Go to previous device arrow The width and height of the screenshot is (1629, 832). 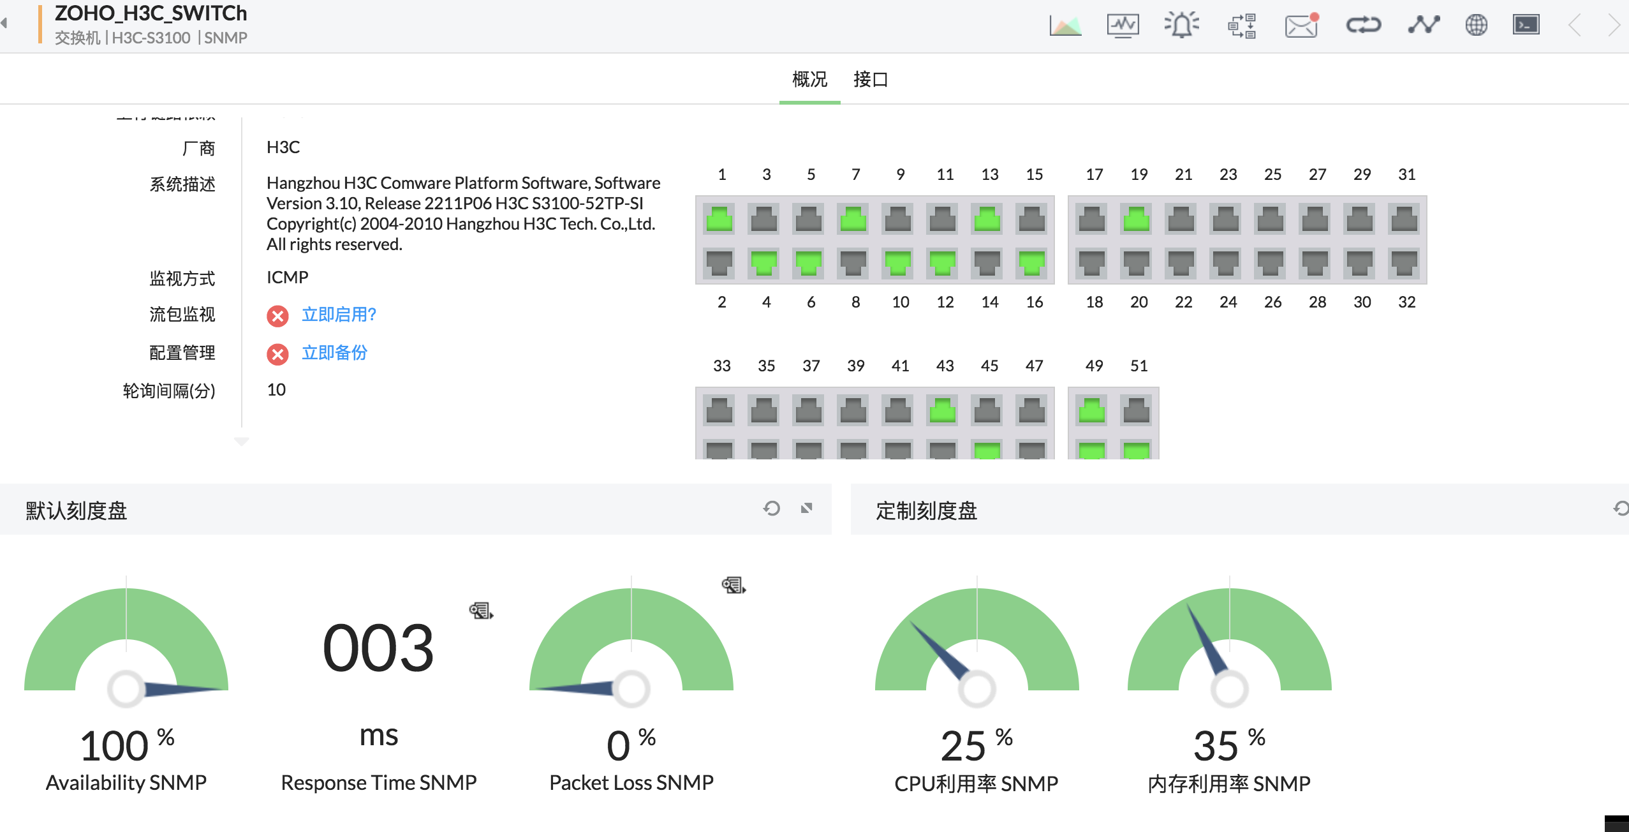coord(1575,26)
